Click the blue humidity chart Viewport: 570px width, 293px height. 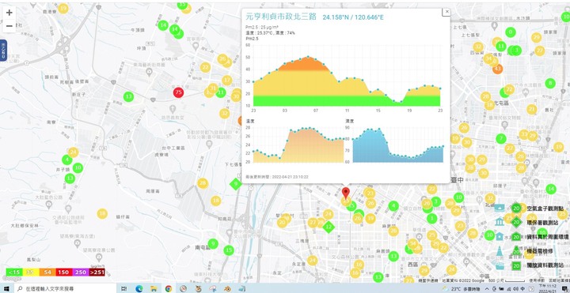[398, 145]
